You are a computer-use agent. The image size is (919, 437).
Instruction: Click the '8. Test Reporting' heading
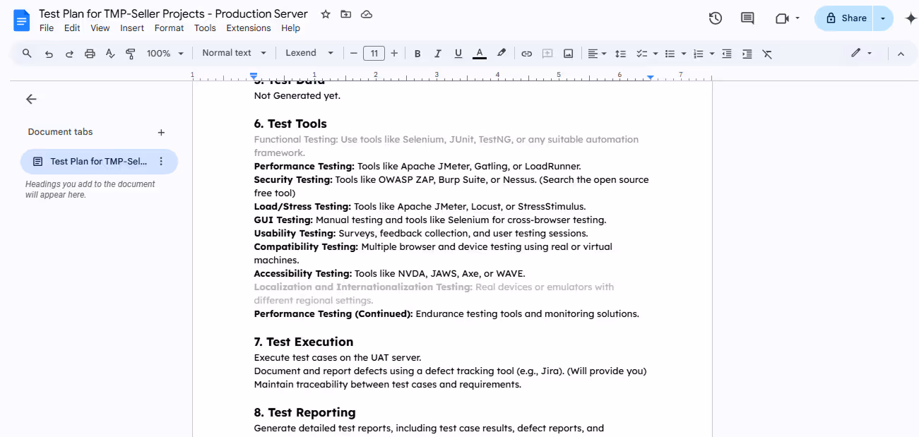pos(304,412)
